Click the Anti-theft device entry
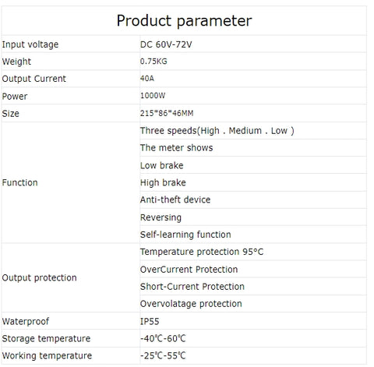Viewport: 374px width, 367px height. [175, 199]
